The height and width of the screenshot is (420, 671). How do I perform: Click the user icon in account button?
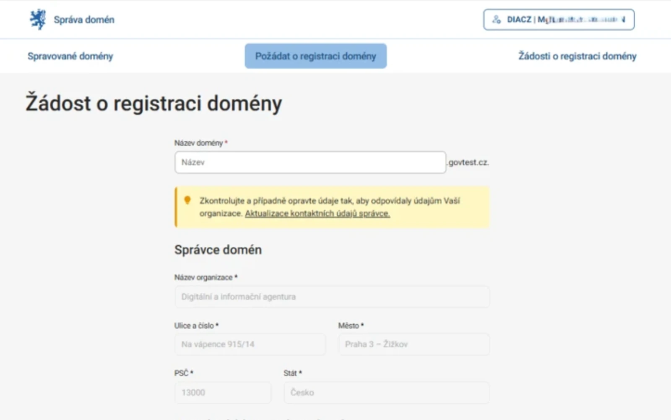[497, 20]
